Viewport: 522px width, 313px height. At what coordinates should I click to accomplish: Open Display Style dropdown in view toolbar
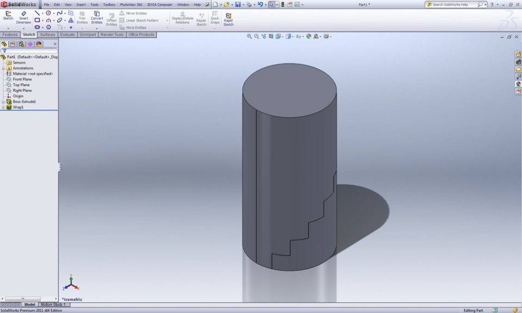click(x=293, y=36)
